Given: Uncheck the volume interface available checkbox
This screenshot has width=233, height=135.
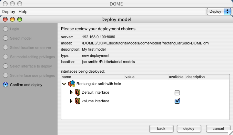Looking at the screenshot, I should tap(177, 101).
